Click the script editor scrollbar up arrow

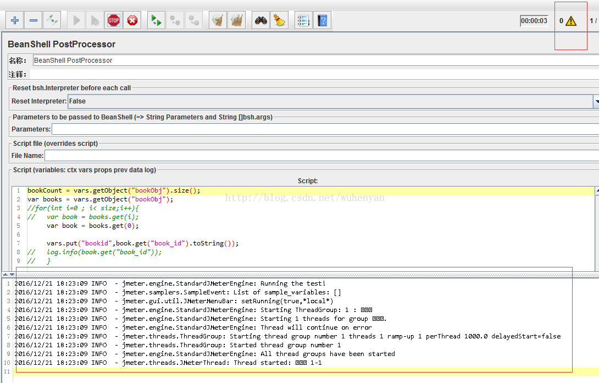click(x=597, y=190)
